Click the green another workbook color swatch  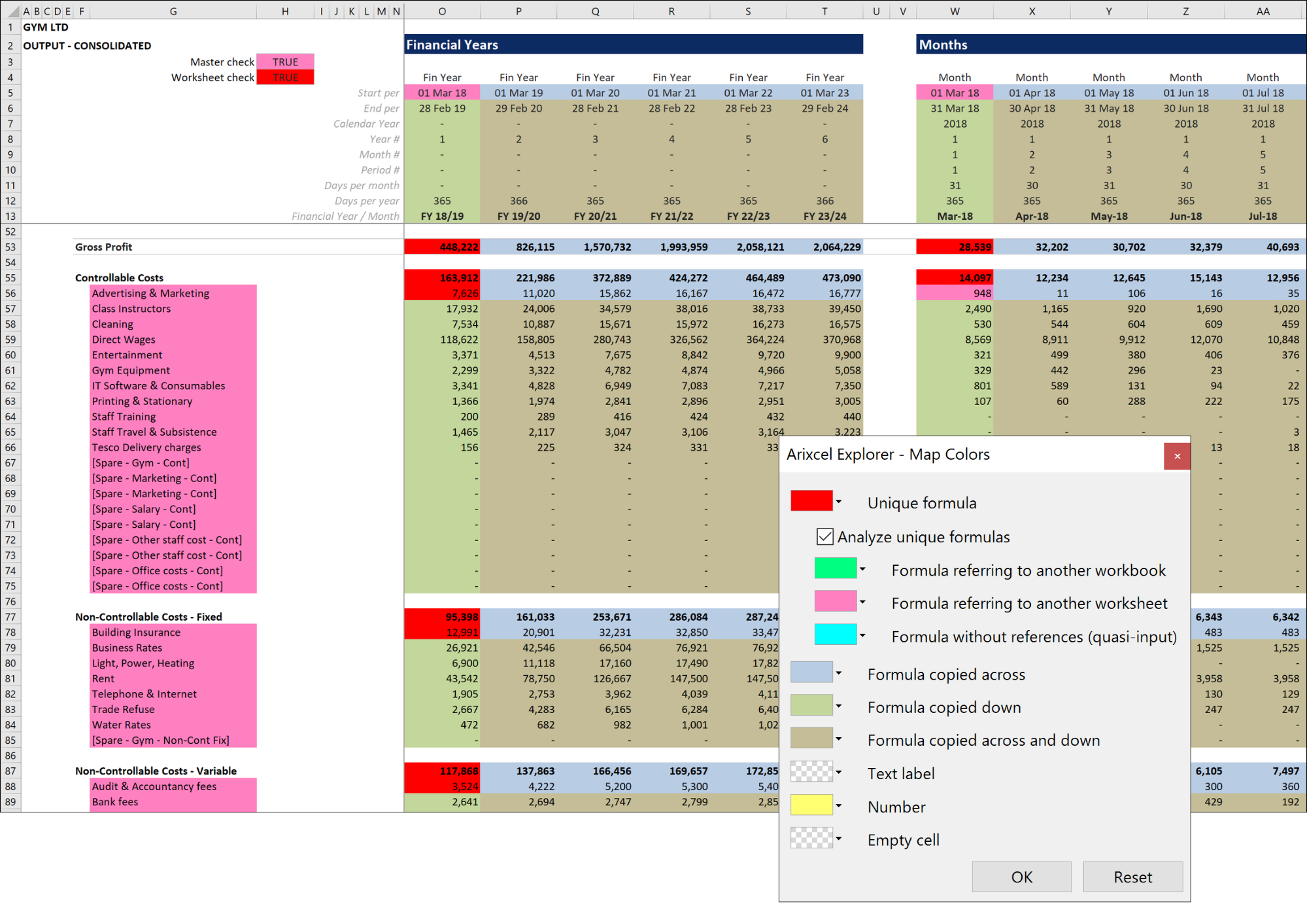tap(835, 568)
